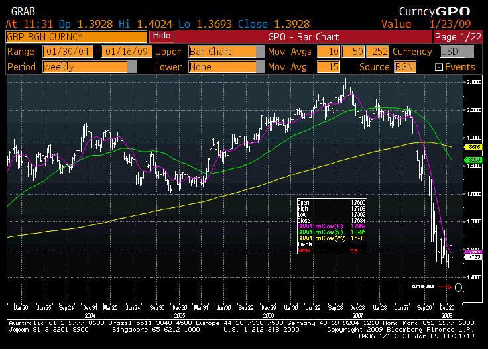Click the CurncyGPO header text
The height and width of the screenshot is (349, 488).
tap(434, 11)
